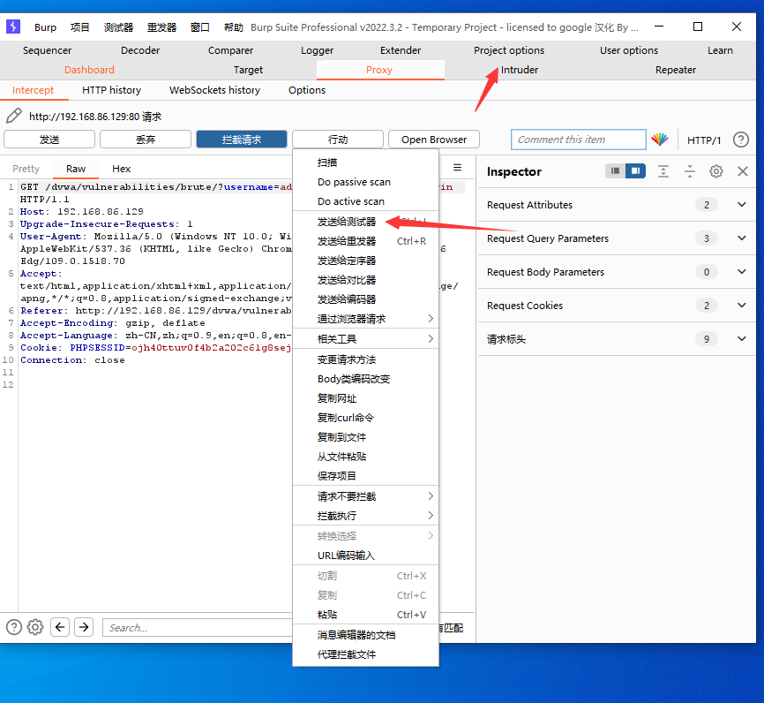Switch editor to Hex view
The width and height of the screenshot is (764, 703).
click(x=122, y=169)
